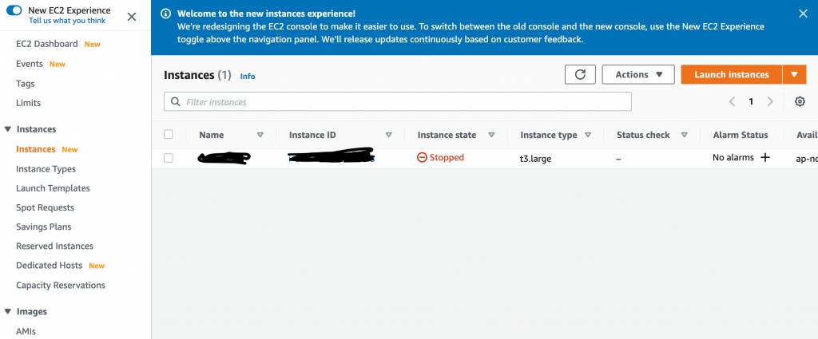Close the navigation panel with the X icon
Viewport: 818px width, 339px height.
(x=132, y=17)
